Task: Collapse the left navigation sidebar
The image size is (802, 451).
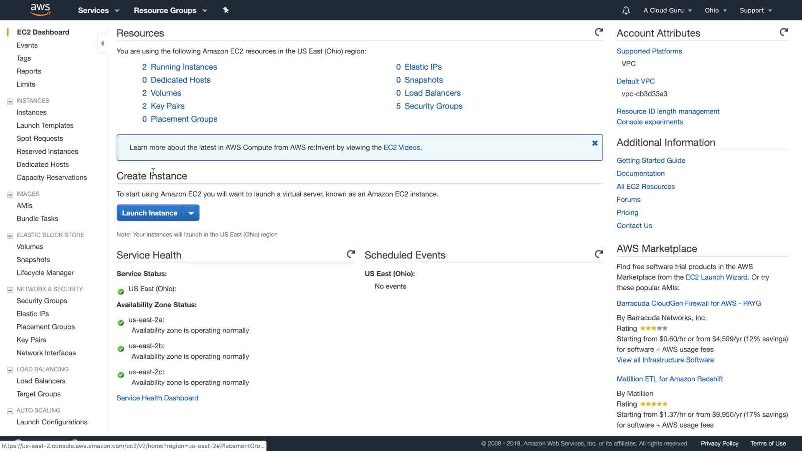Action: point(102,43)
